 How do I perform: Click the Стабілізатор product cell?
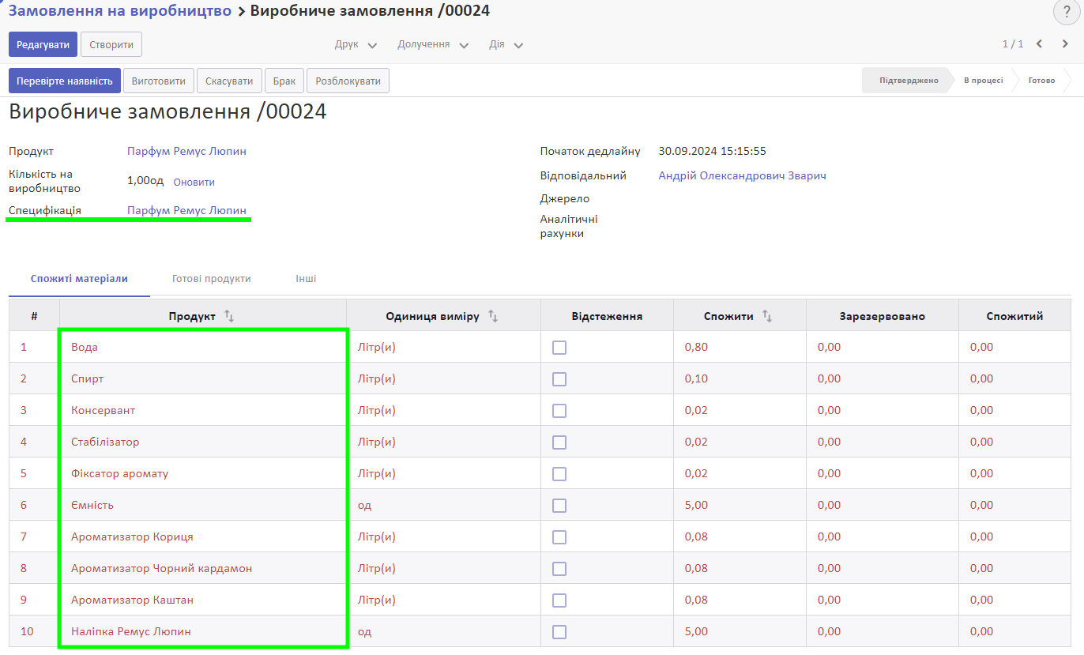click(203, 442)
